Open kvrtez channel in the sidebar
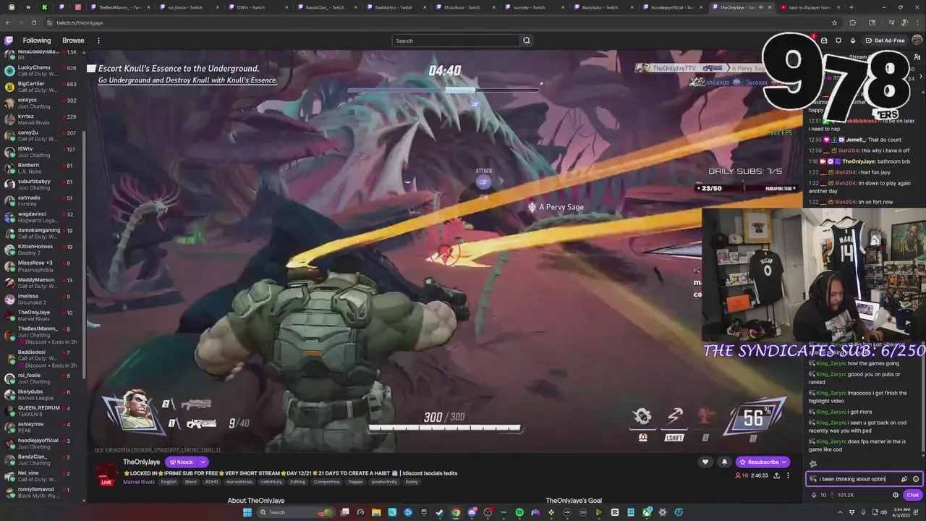This screenshot has width=926, height=521. tap(43, 119)
